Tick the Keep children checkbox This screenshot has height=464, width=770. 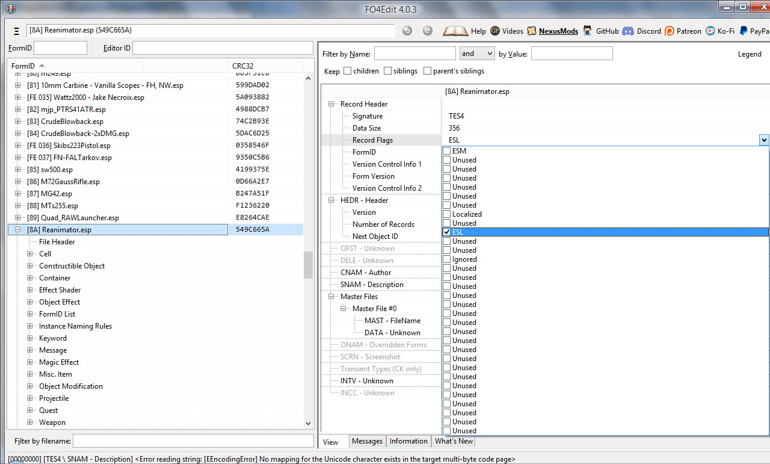coord(348,71)
